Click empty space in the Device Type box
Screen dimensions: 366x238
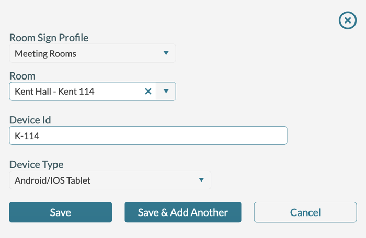[x=146, y=180]
